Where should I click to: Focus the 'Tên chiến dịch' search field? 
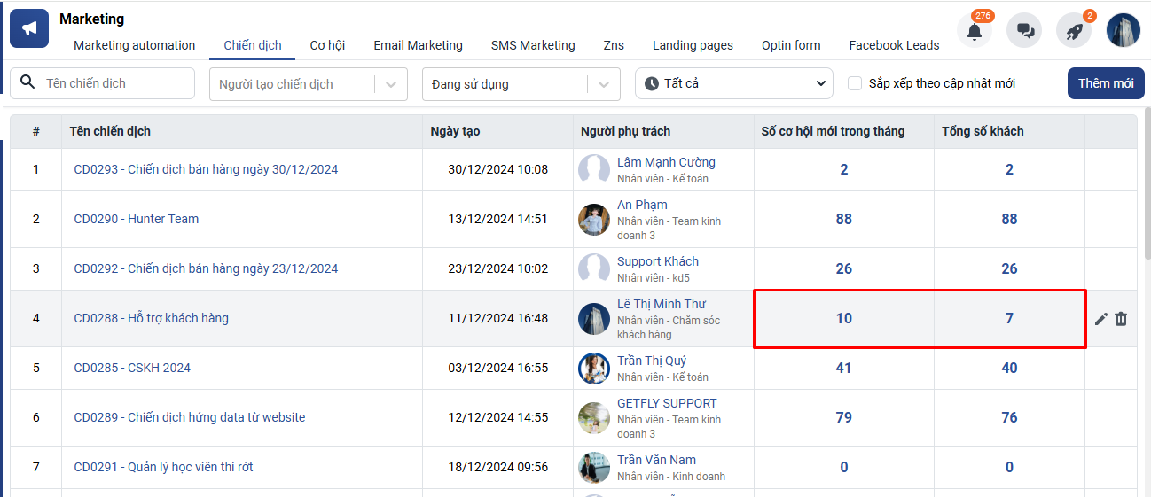click(x=114, y=83)
